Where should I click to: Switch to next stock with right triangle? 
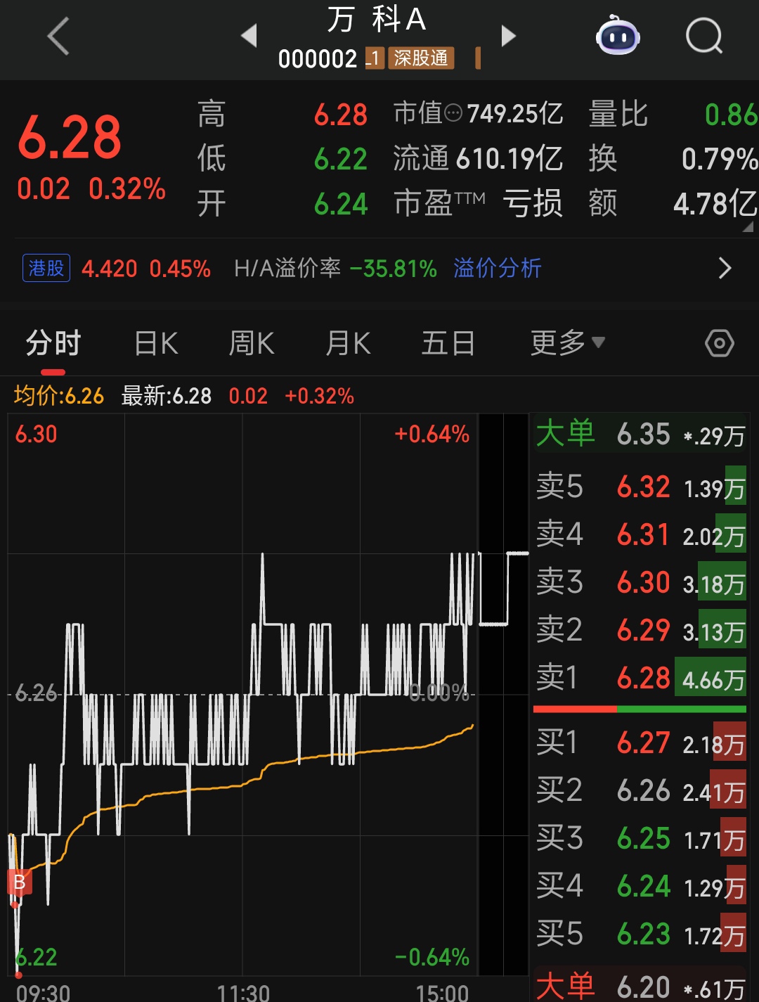(x=508, y=36)
